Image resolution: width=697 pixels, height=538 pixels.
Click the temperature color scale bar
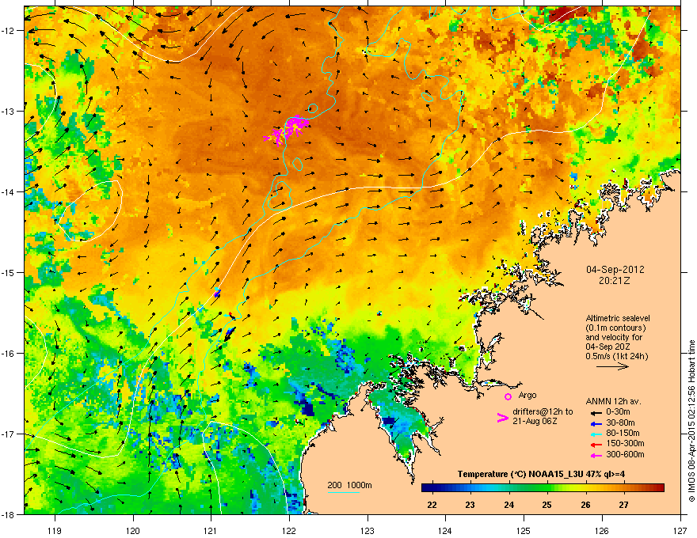pyautogui.click(x=543, y=487)
